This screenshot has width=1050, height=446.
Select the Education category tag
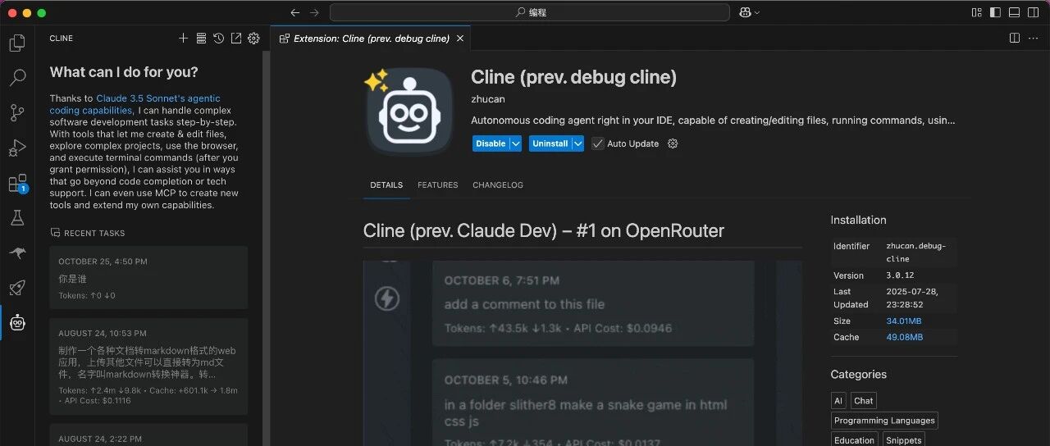tap(854, 439)
